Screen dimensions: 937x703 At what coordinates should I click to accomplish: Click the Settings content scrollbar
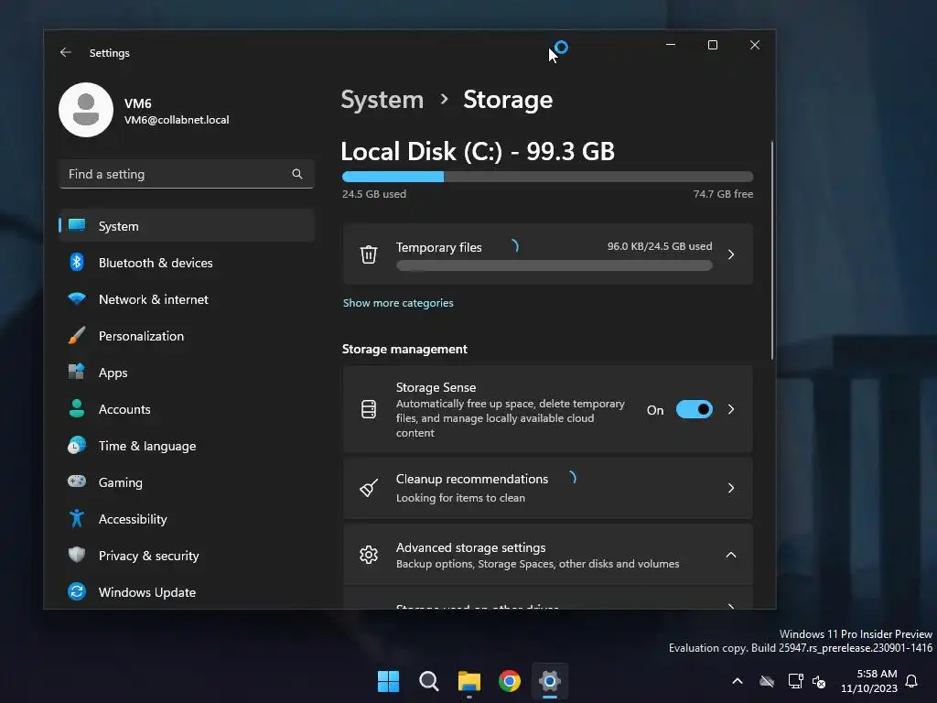click(x=772, y=250)
